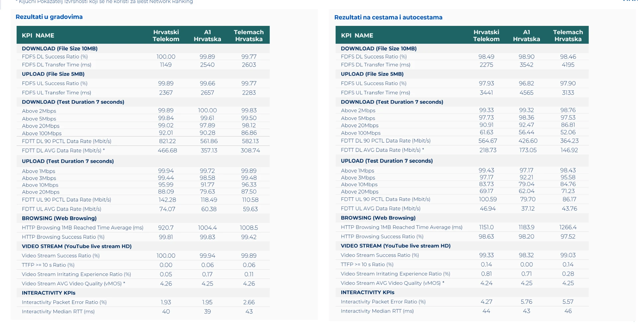Select the value 2657
Viewport: 638px width, 326px height.
[x=207, y=93]
